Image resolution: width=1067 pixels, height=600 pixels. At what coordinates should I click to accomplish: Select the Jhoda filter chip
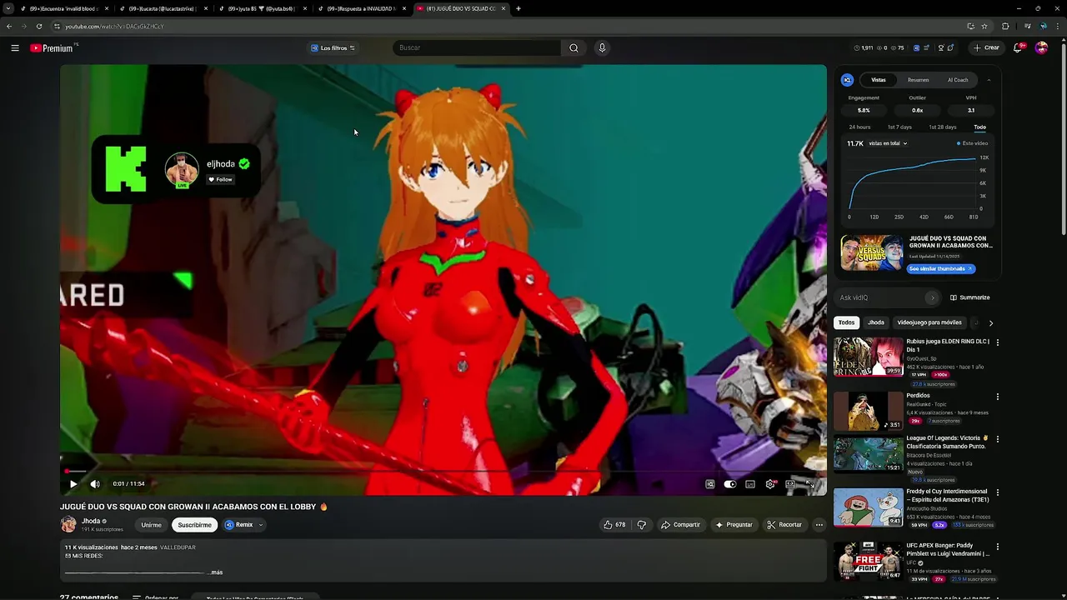876,322
